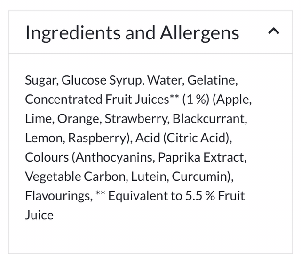
Task: Click the word 'Strawberry'
Action: [134, 119]
